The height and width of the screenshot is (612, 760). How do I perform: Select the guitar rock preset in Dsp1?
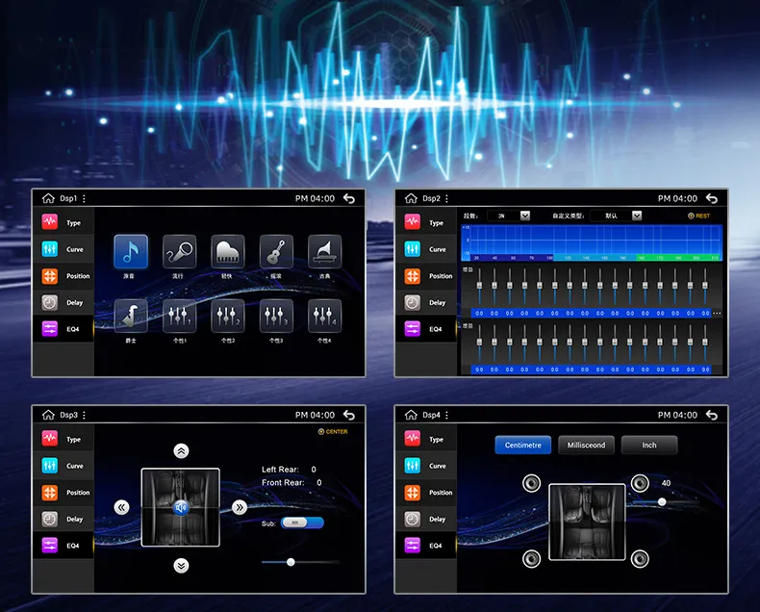(x=276, y=251)
